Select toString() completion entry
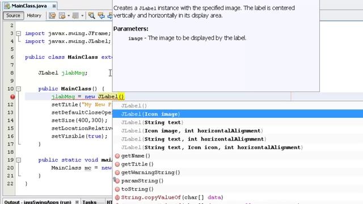This screenshot has width=363, height=204. 238,189
